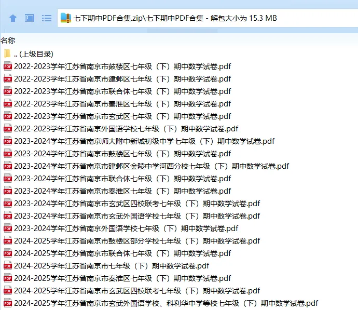Screen dimensions: 358x310
Task: Click PDF icon of 2022-2023 南京外国语学校 file
Action: pyautogui.click(x=8, y=129)
